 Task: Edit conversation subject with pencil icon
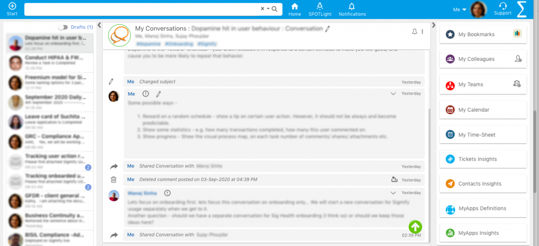click(327, 29)
